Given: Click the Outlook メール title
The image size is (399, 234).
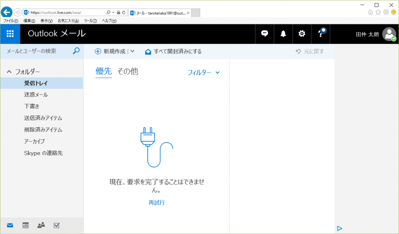Looking at the screenshot, I should pos(57,33).
